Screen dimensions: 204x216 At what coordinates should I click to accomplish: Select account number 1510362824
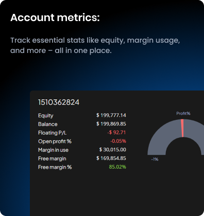click(59, 102)
